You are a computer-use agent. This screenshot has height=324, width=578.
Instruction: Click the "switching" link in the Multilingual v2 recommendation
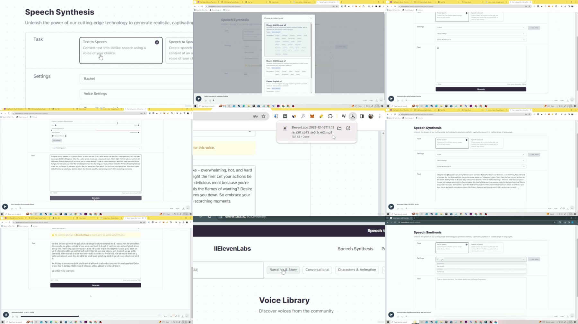(x=69, y=235)
